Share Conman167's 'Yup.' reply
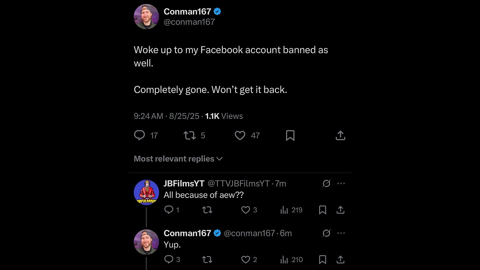 (340, 259)
